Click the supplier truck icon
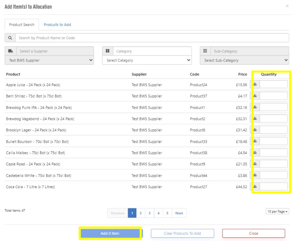The image size is (300, 241). click(x=10, y=51)
